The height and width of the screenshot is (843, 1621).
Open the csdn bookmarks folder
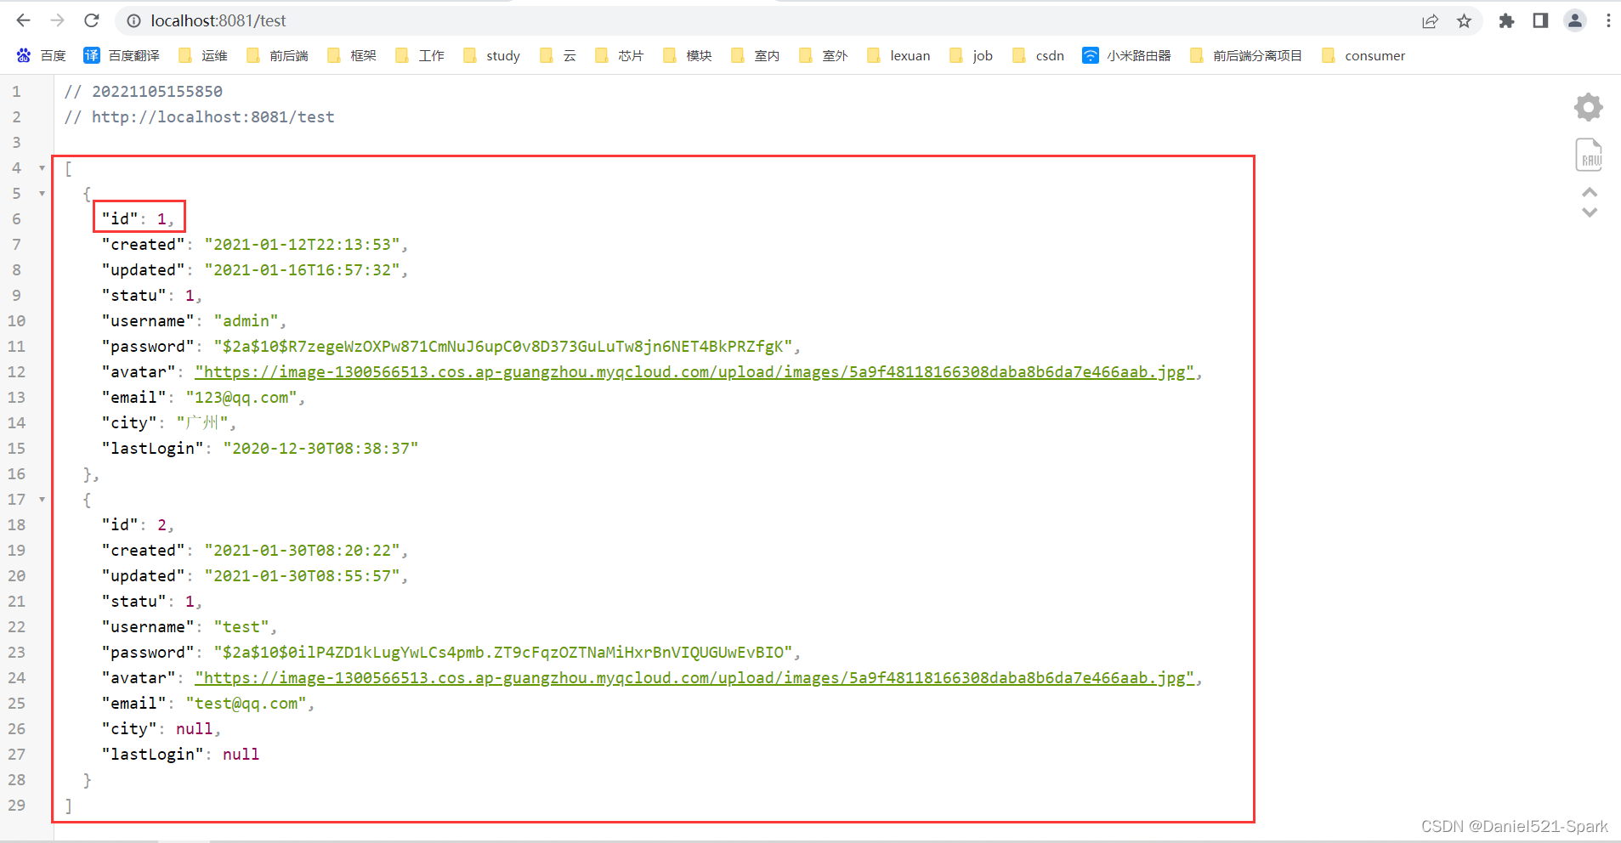point(1039,55)
